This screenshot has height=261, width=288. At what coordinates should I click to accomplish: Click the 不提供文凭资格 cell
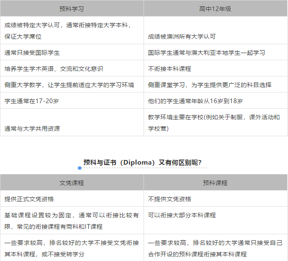(169, 199)
